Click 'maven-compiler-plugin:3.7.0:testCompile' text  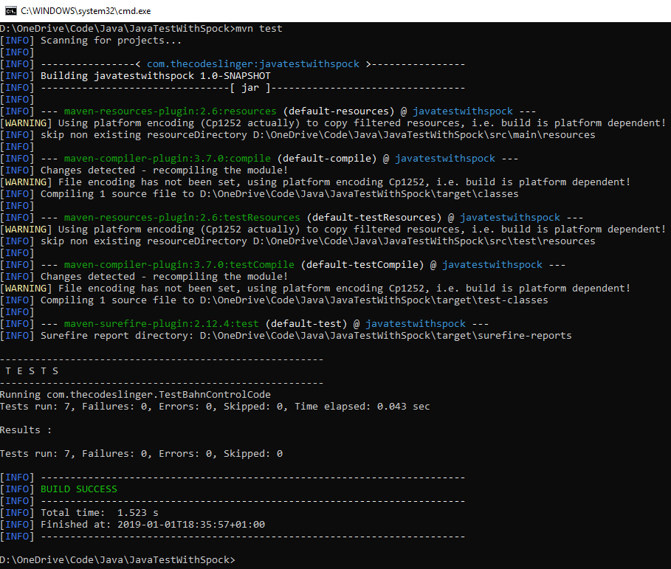pyautogui.click(x=179, y=265)
